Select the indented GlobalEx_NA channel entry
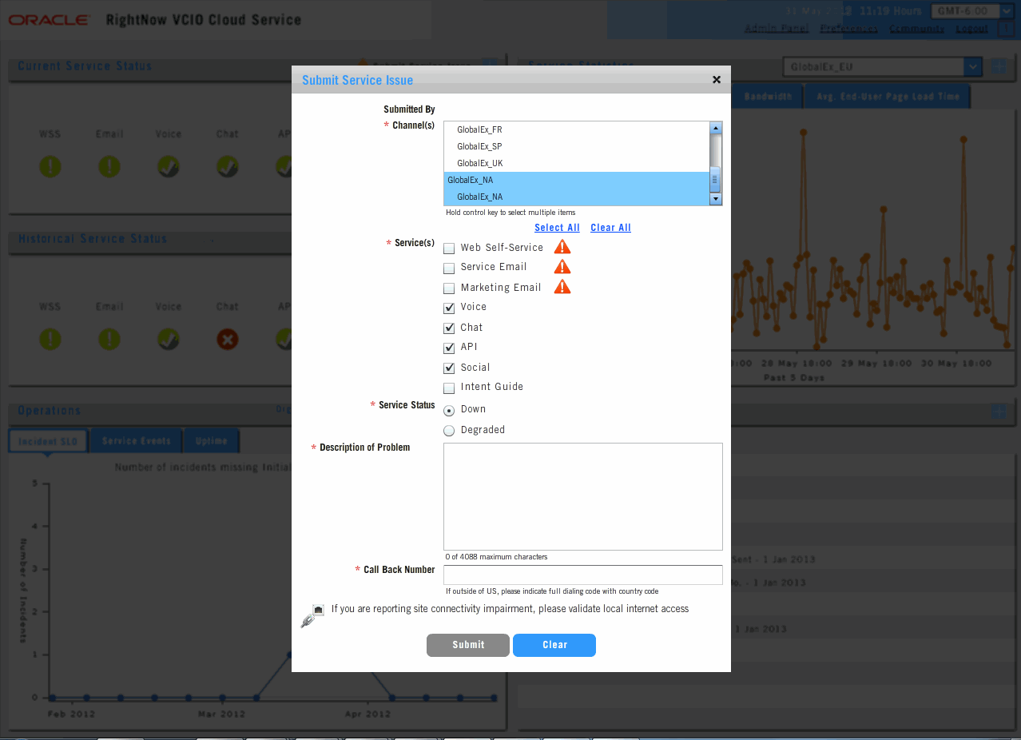The image size is (1021, 740). tap(577, 197)
